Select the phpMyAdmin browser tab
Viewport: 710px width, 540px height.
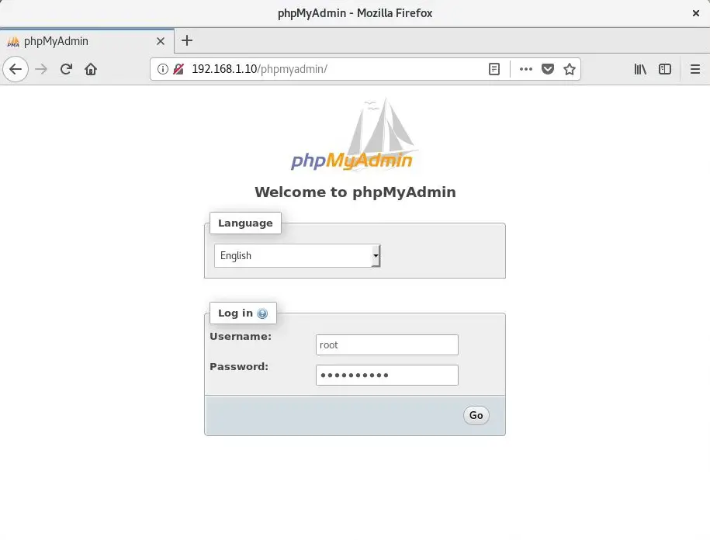pos(87,41)
